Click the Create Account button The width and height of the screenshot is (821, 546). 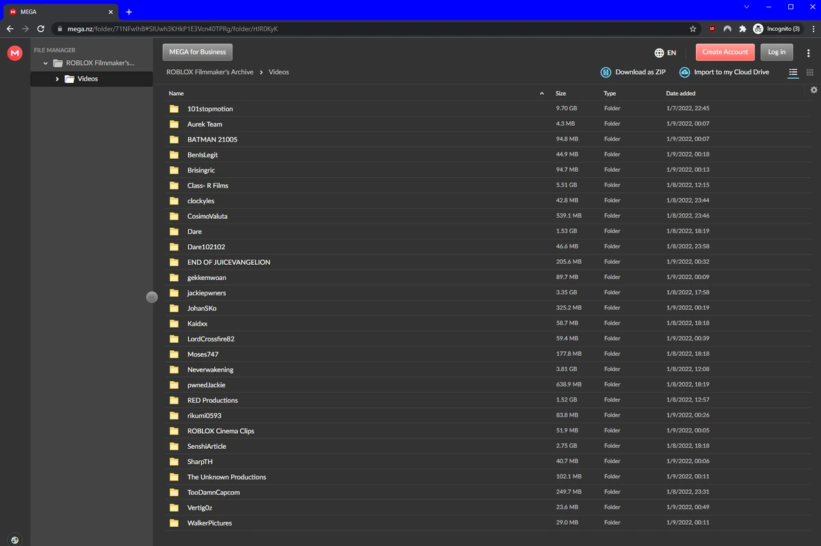[x=725, y=52]
